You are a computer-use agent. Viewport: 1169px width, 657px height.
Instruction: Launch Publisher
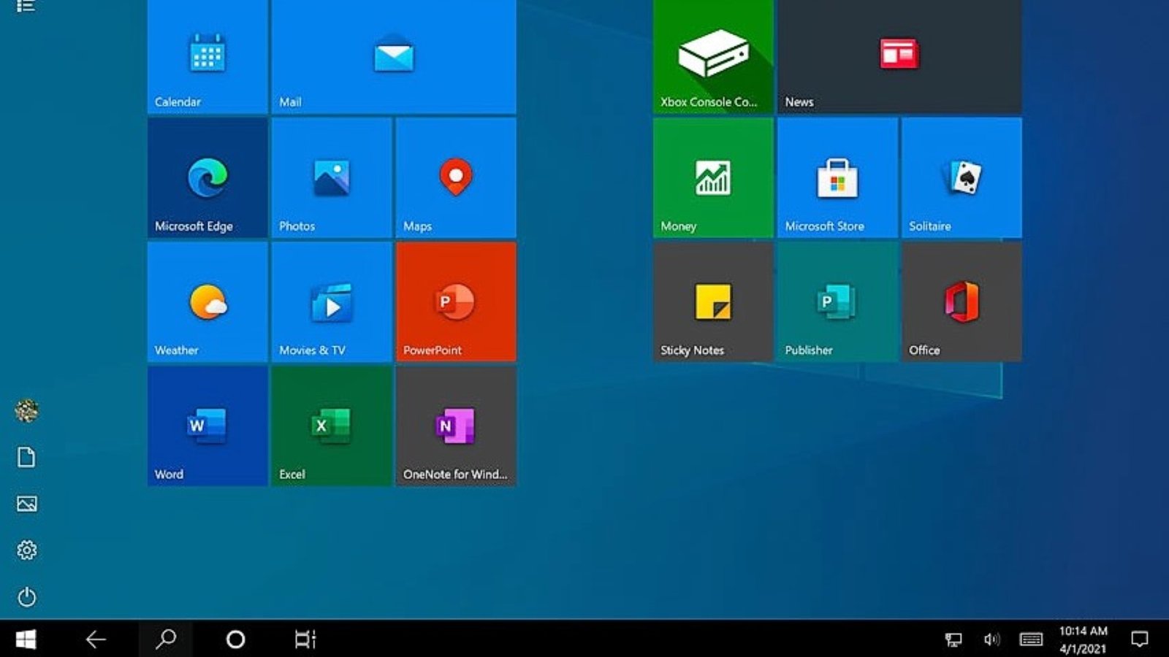[x=836, y=301]
